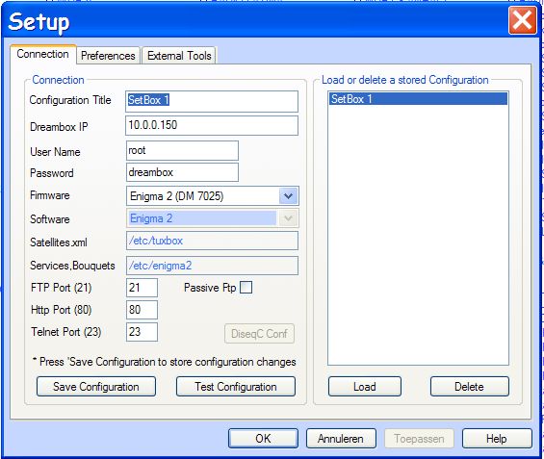Image resolution: width=544 pixels, height=459 pixels.
Task: Select SetBox 1 in stored configurations list
Action: [418, 99]
